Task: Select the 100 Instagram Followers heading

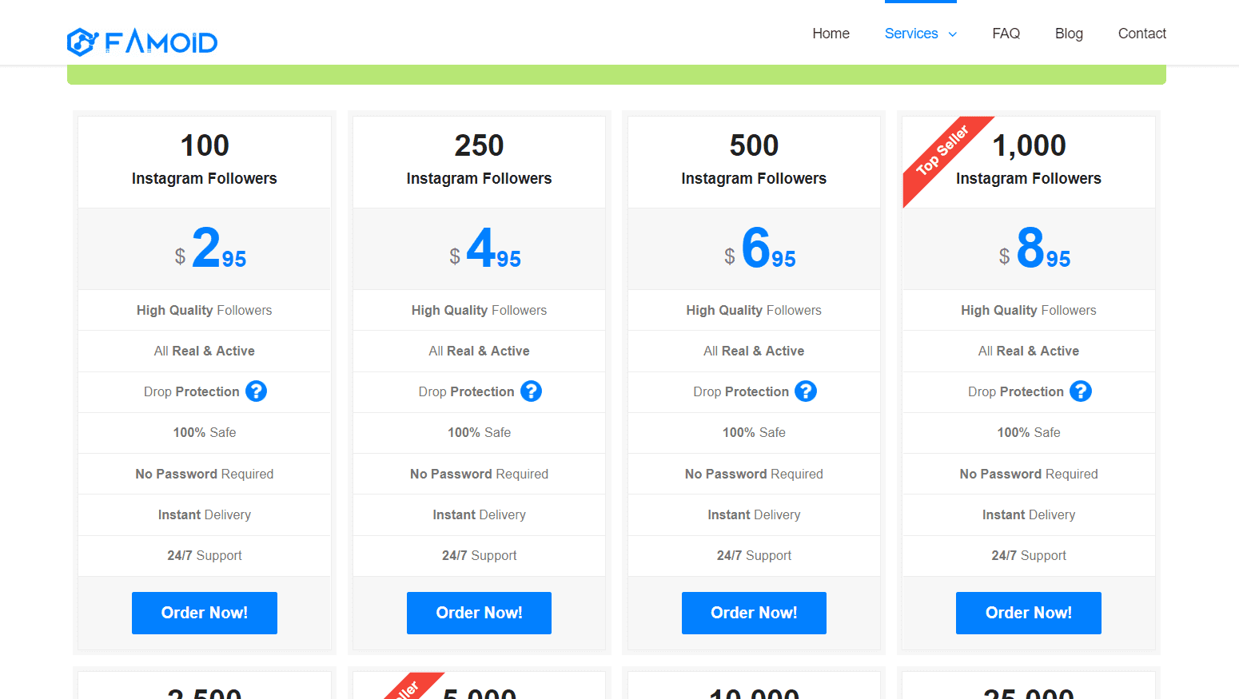Action: [205, 159]
